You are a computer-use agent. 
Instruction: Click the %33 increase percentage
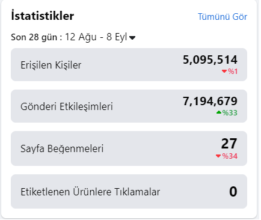pos(230,113)
